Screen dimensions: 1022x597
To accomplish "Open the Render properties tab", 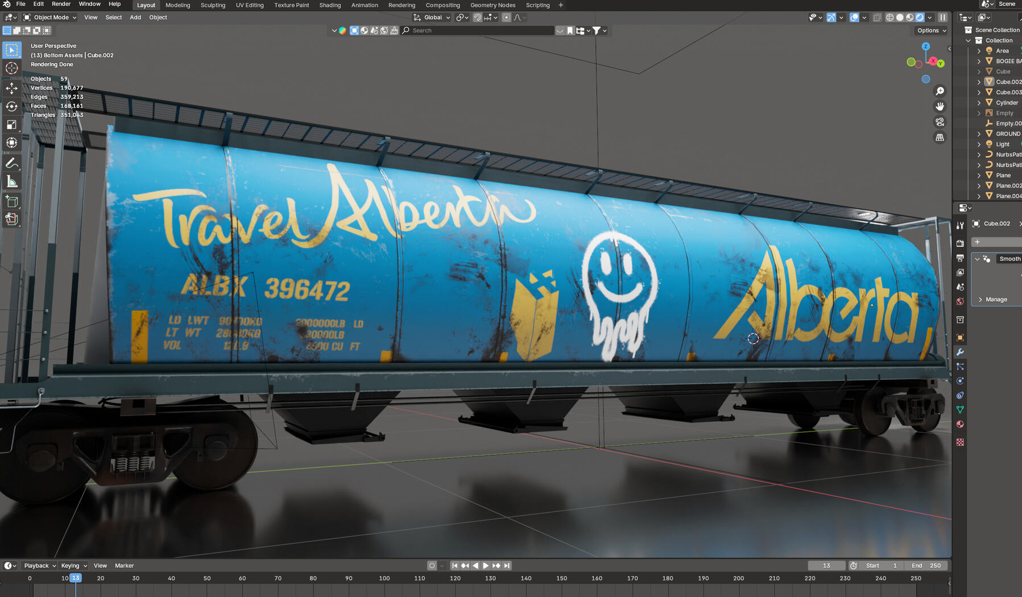I will click(960, 243).
